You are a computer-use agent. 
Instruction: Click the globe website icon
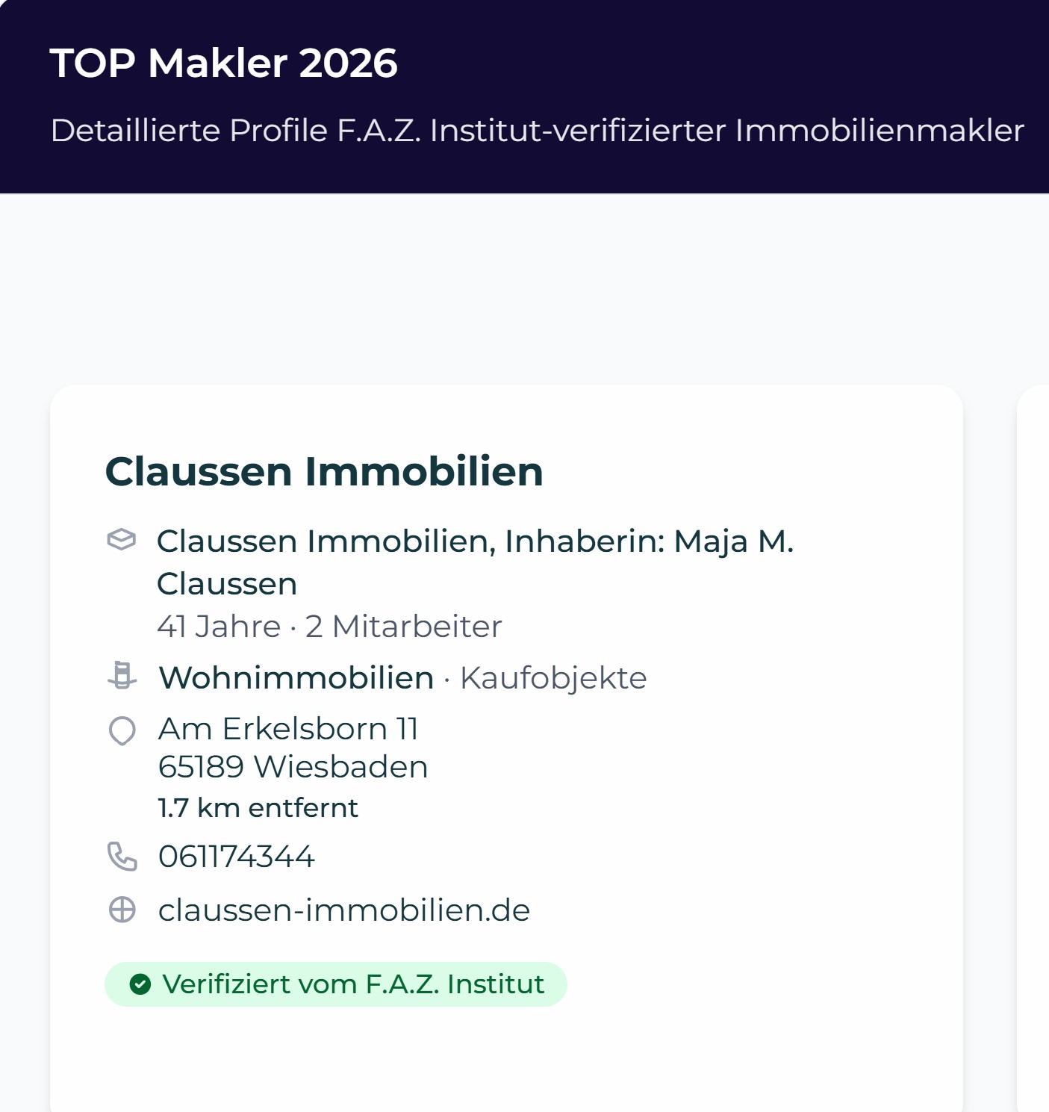(x=122, y=910)
